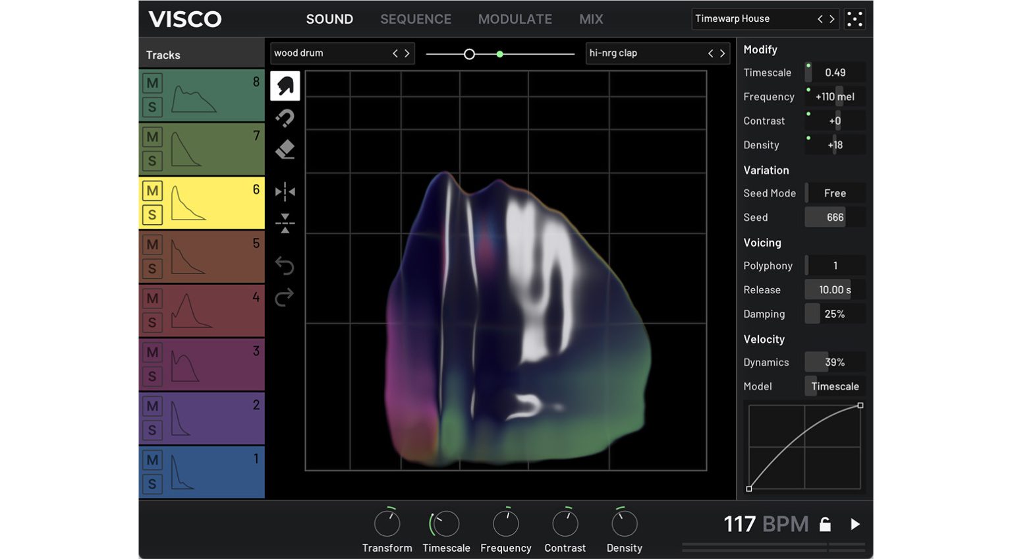This screenshot has height=559, width=1012.
Task: Undo the last spectrogram edit
Action: click(284, 265)
